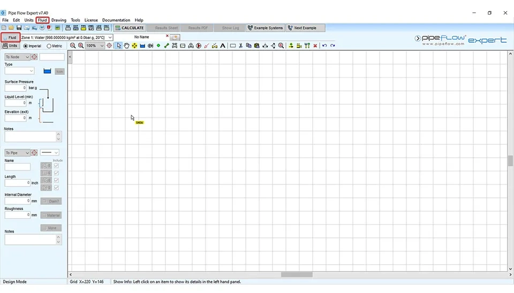The height and width of the screenshot is (293, 514).
Task: Click the zoom in magnifier icon
Action: pos(81,46)
